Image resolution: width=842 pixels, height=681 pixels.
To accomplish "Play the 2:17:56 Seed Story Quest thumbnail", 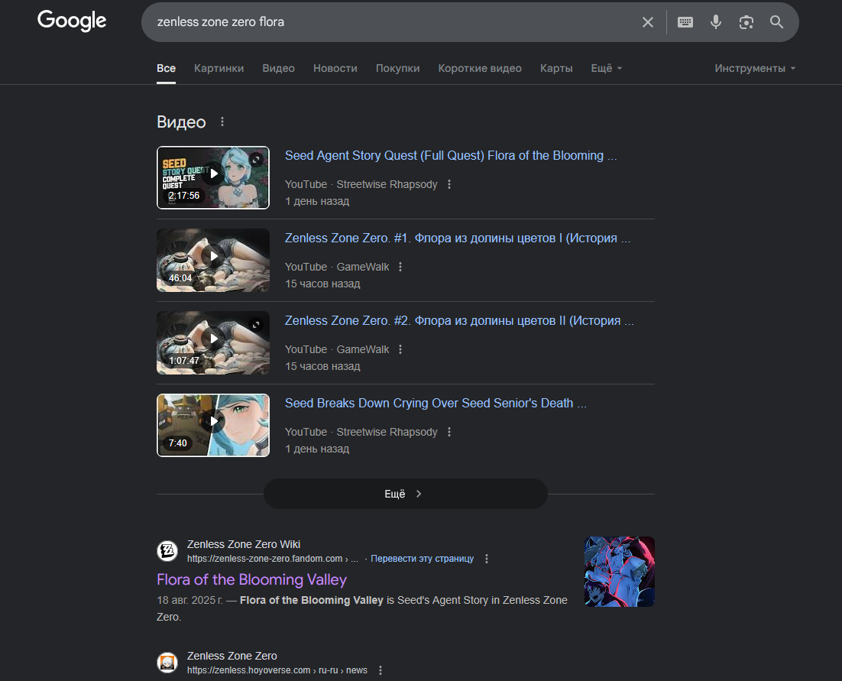I will (213, 178).
